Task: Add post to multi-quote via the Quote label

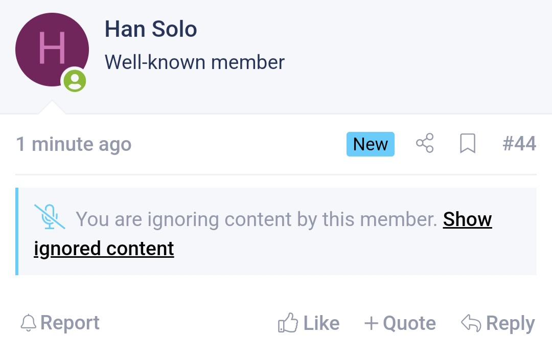Action: pyautogui.click(x=409, y=323)
